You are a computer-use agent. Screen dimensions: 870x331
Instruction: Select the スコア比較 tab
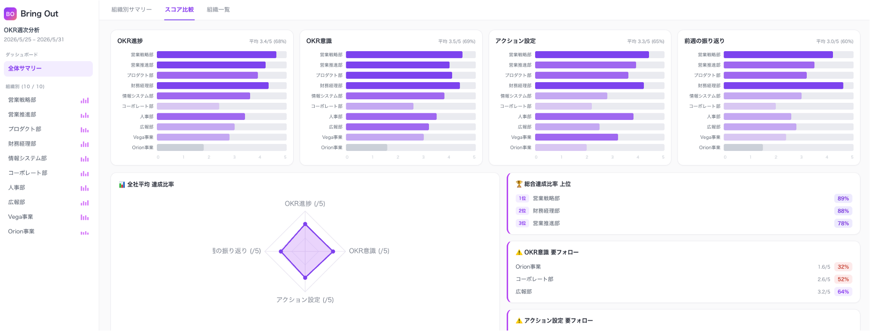(179, 10)
